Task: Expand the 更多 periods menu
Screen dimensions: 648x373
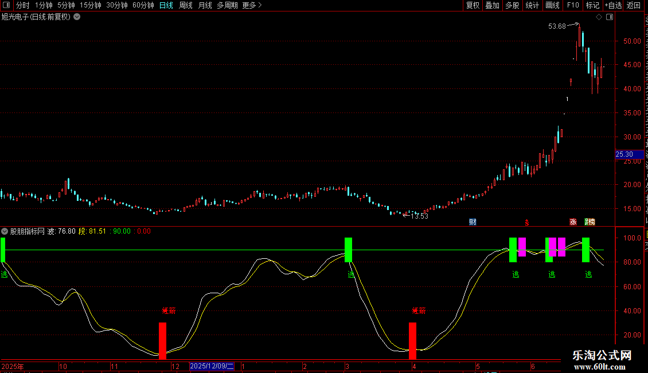Action: click(252, 5)
